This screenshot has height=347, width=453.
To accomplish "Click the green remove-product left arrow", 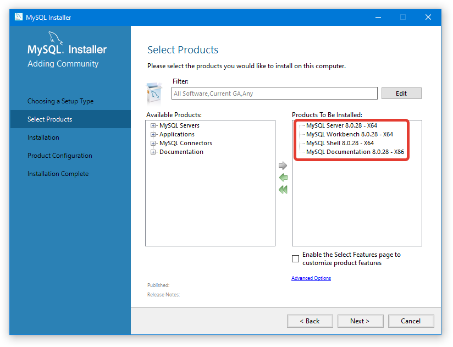I will tap(283, 178).
